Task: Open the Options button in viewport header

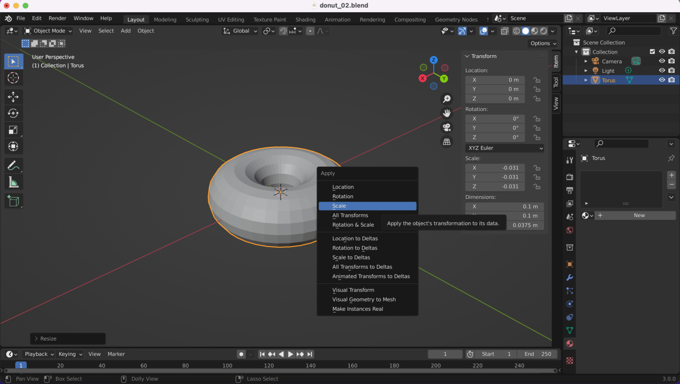Action: [x=543, y=43]
